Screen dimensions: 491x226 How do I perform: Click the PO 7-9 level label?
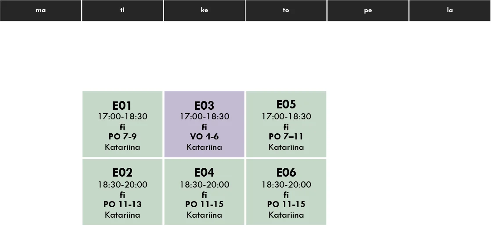point(122,137)
